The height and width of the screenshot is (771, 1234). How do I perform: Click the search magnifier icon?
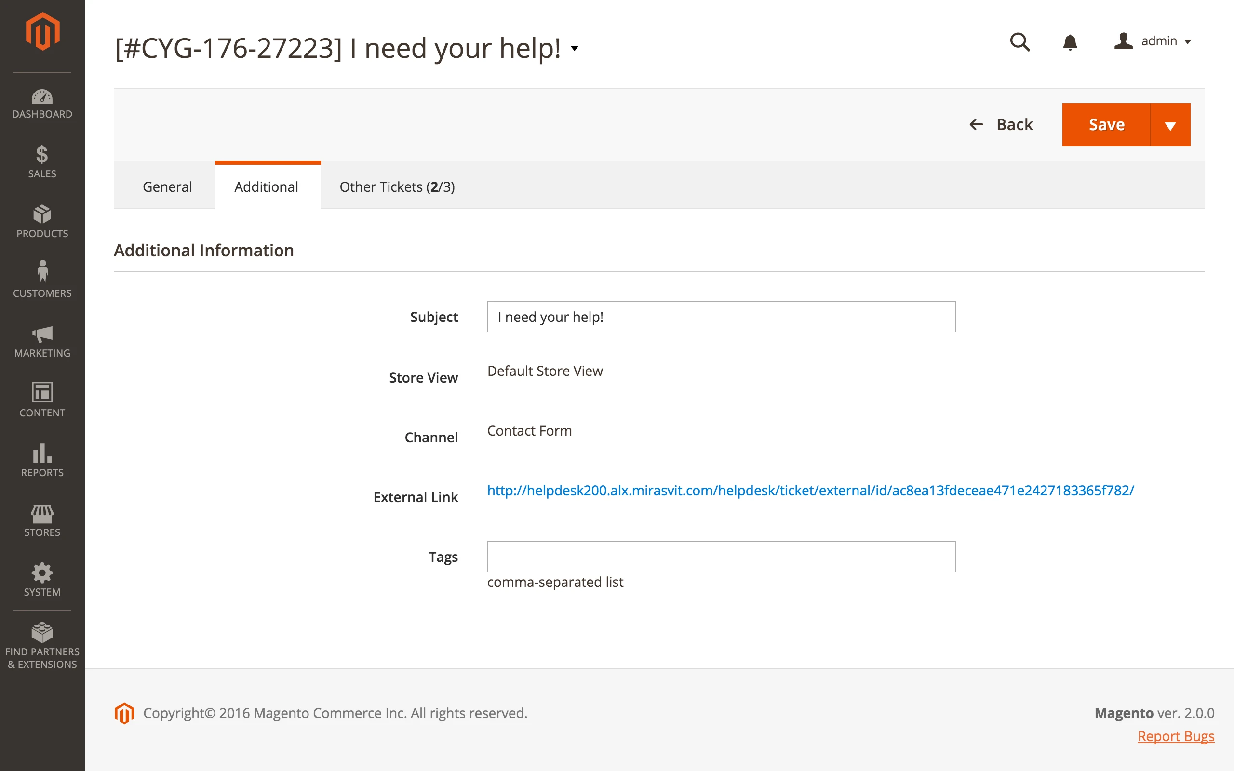1020,42
